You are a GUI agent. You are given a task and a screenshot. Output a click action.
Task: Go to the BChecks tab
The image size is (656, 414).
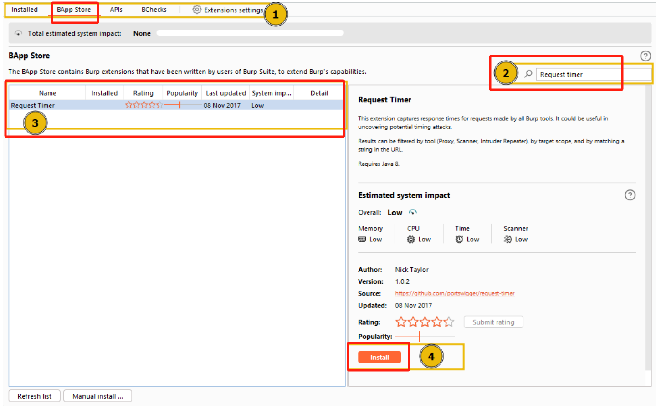(x=154, y=10)
